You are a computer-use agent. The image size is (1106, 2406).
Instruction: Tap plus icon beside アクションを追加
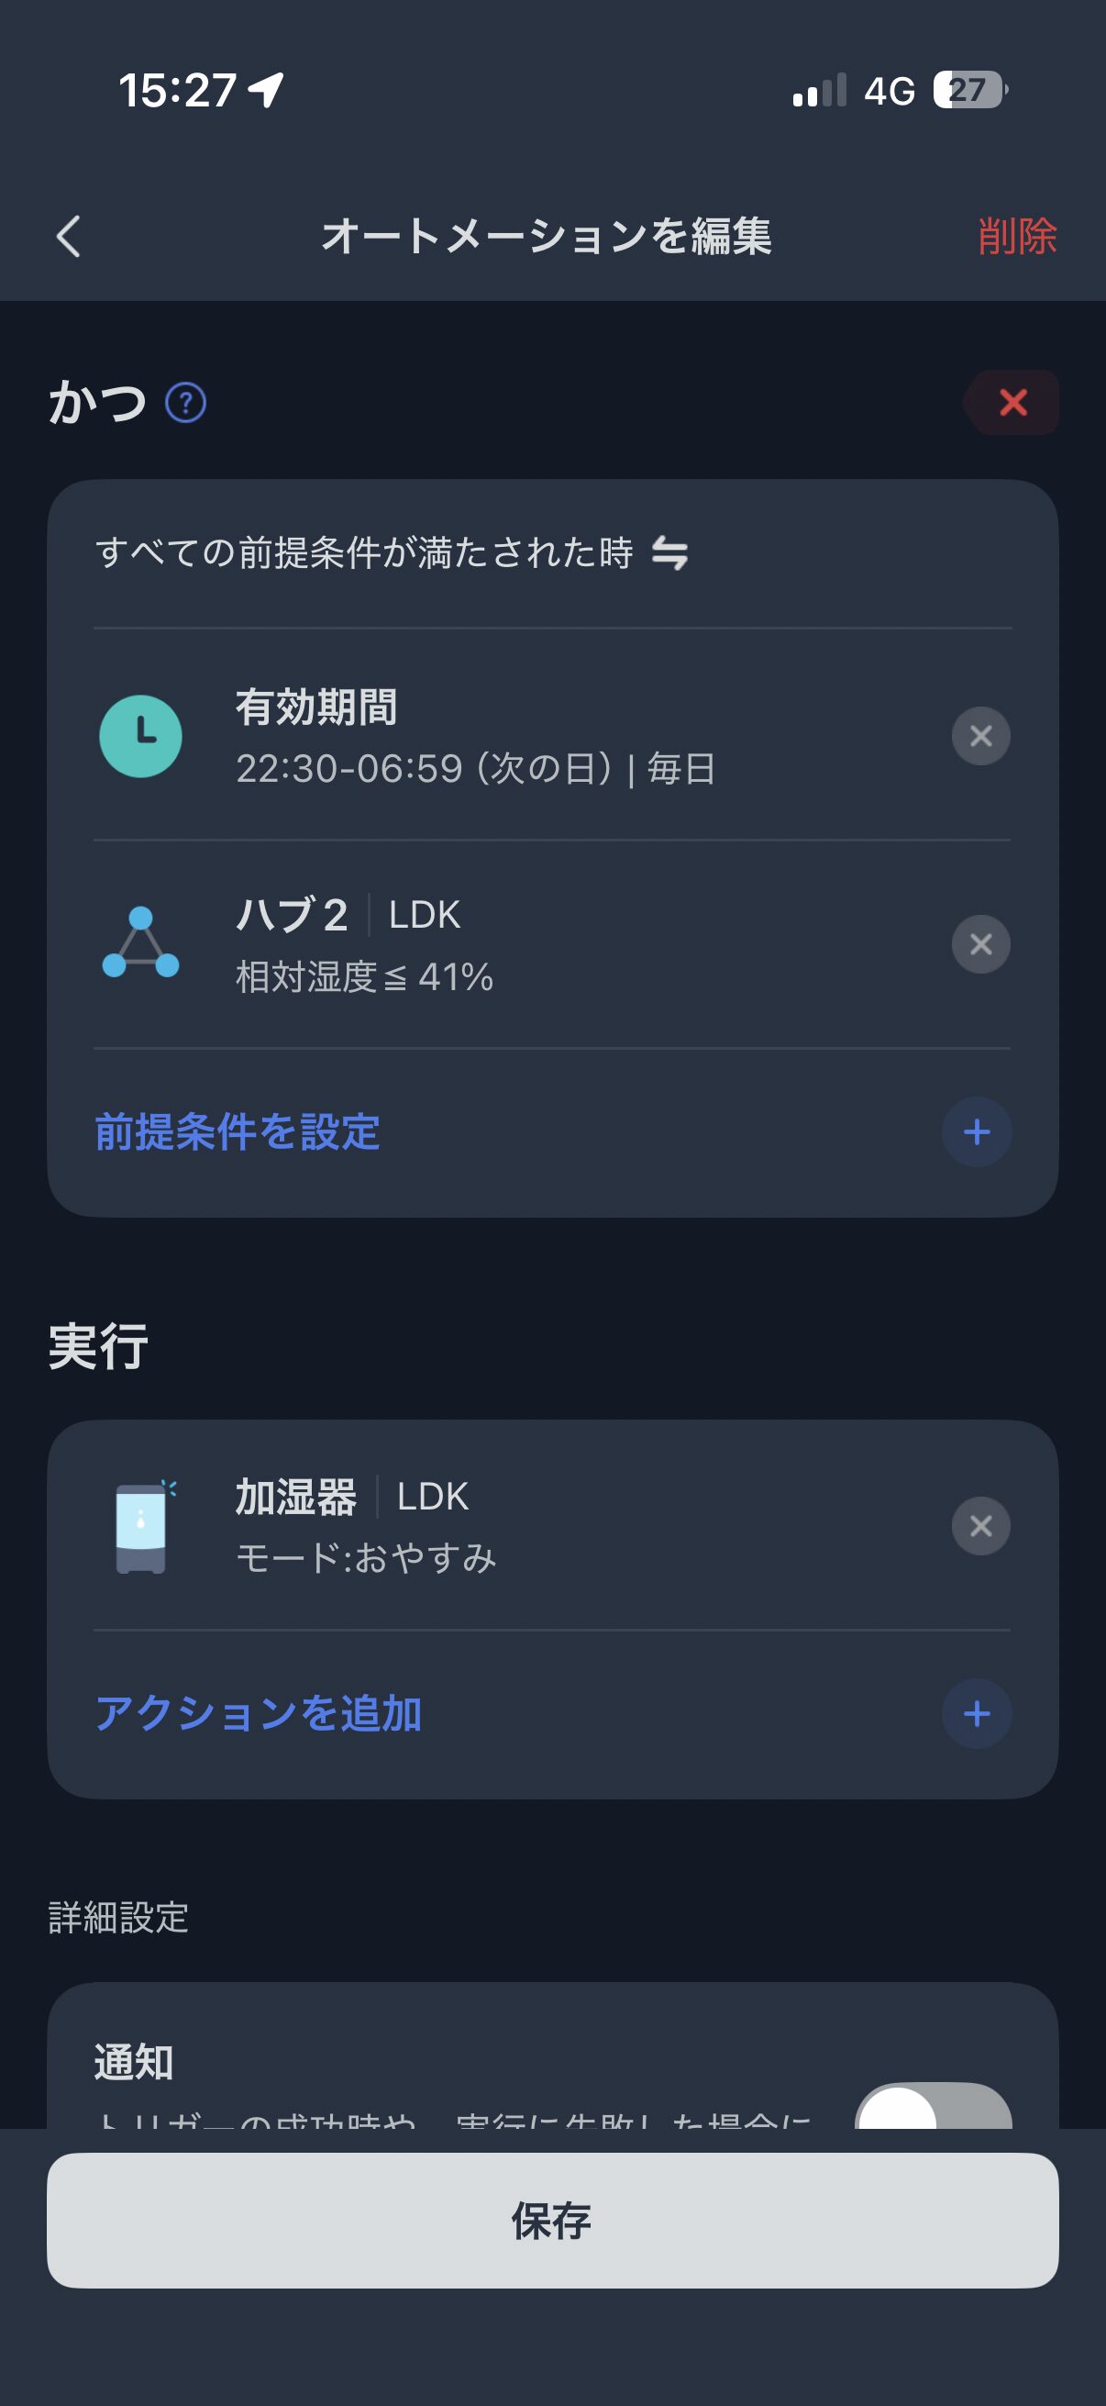[977, 1714]
